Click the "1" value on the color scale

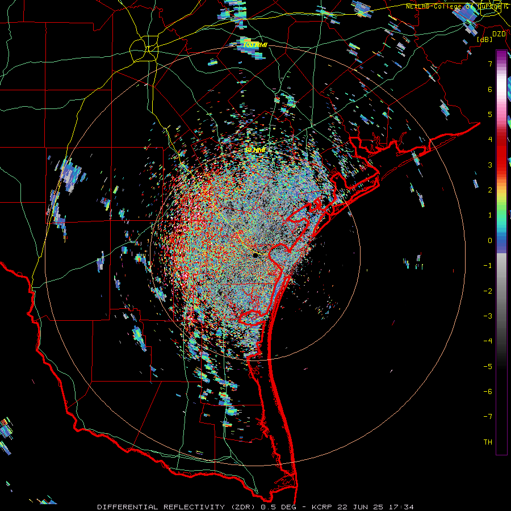tap(490, 215)
